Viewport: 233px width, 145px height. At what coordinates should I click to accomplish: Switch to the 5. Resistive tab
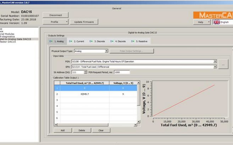[x=139, y=41]
